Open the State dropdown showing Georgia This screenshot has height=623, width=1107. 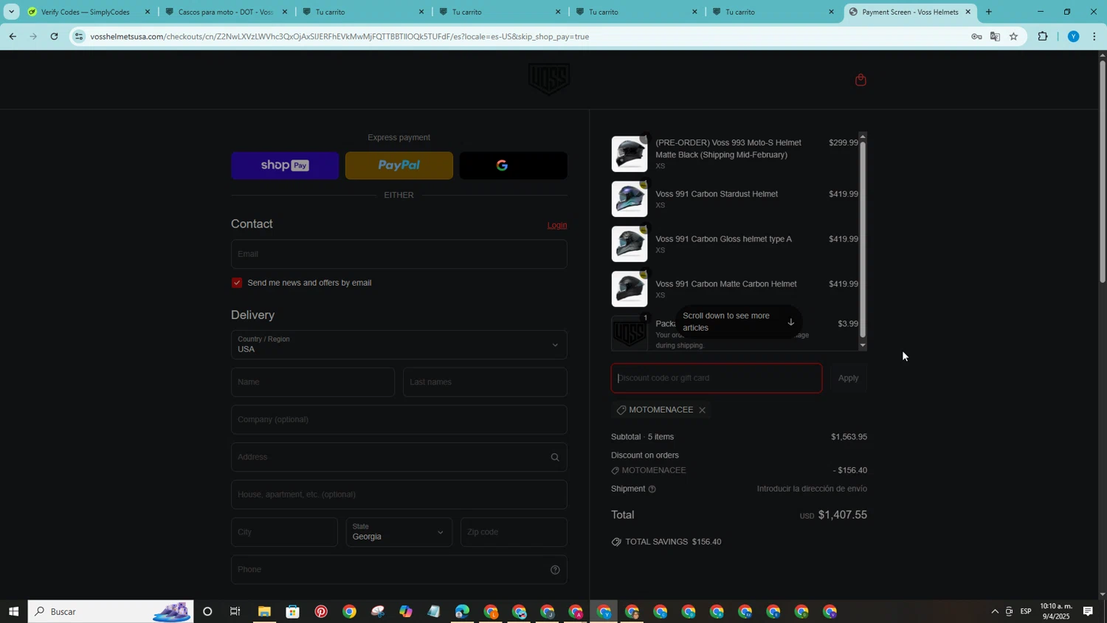399,532
